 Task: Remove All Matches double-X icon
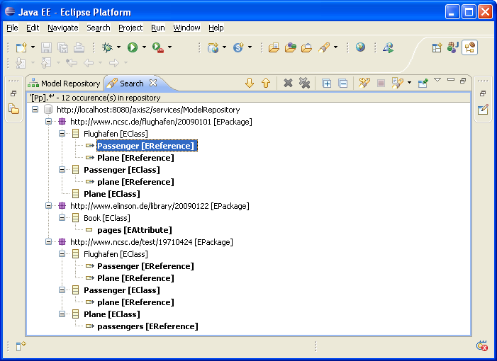[304, 84]
